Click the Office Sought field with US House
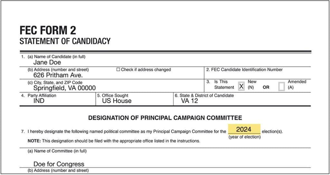The width and height of the screenshot is (330, 175). 134,99
